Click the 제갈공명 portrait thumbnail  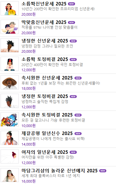point(10,138)
